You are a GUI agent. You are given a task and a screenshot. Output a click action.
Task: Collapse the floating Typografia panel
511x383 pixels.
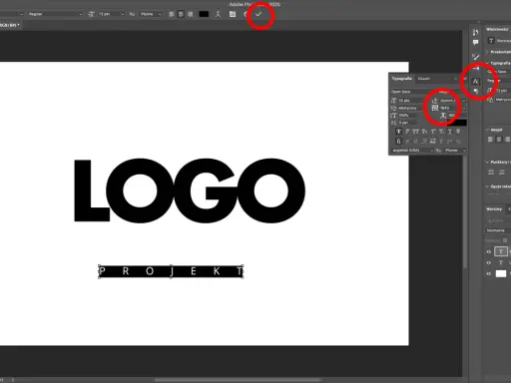pos(456,79)
